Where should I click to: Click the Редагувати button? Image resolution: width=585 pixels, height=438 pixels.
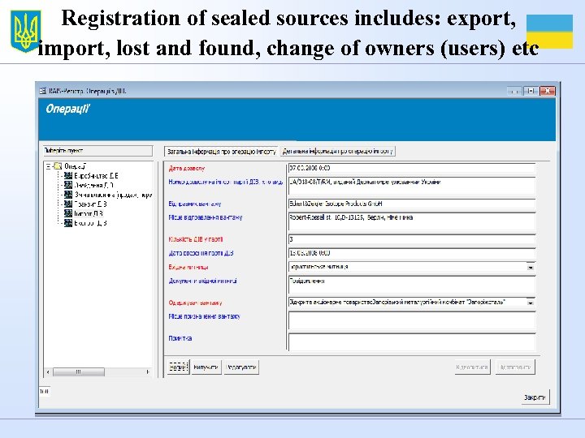(x=241, y=367)
